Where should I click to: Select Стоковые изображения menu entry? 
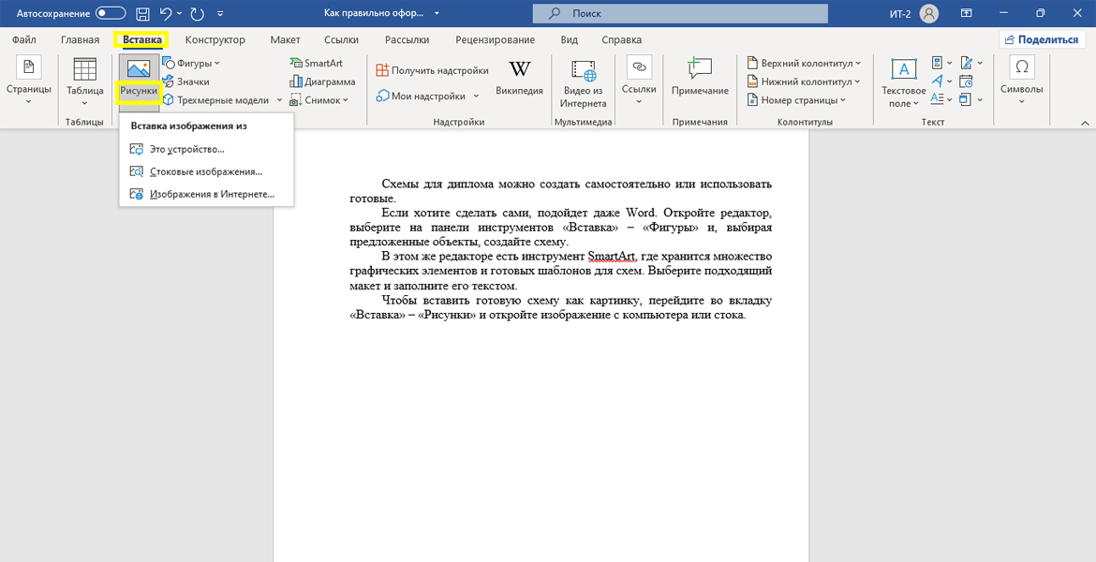tap(205, 171)
